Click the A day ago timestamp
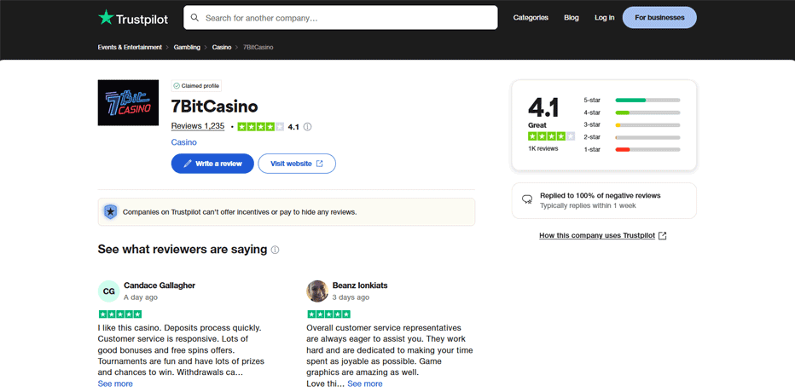 pyautogui.click(x=141, y=297)
